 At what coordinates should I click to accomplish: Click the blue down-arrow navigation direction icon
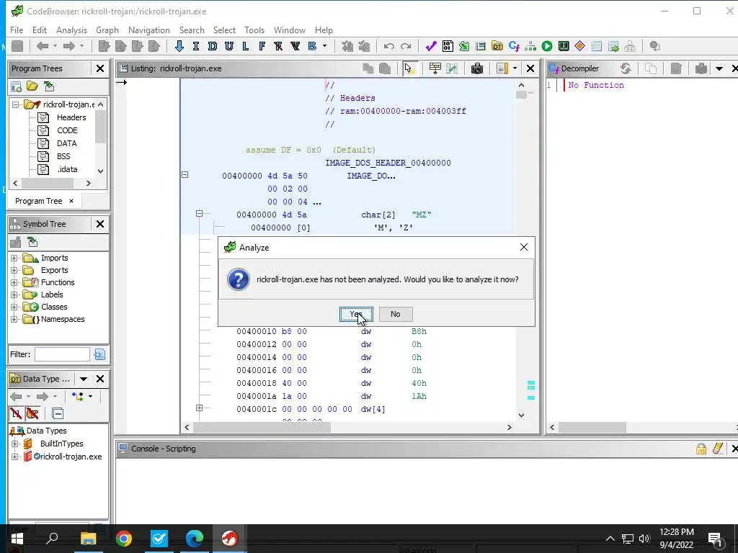coord(179,46)
